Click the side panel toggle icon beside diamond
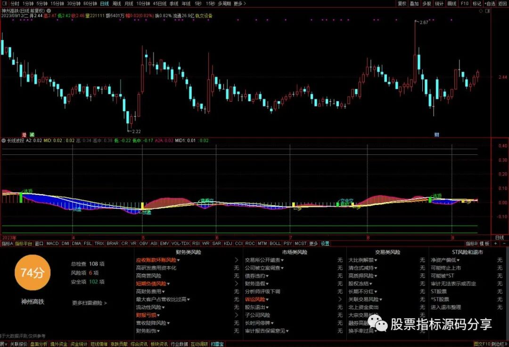 click(487, 11)
